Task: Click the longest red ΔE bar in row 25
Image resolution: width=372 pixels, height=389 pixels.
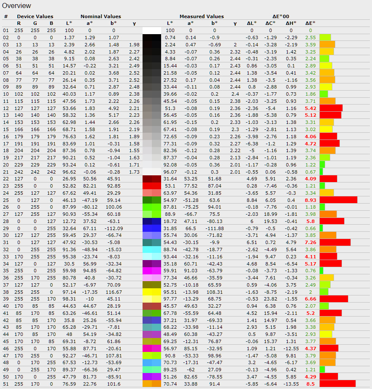Action: point(338,200)
